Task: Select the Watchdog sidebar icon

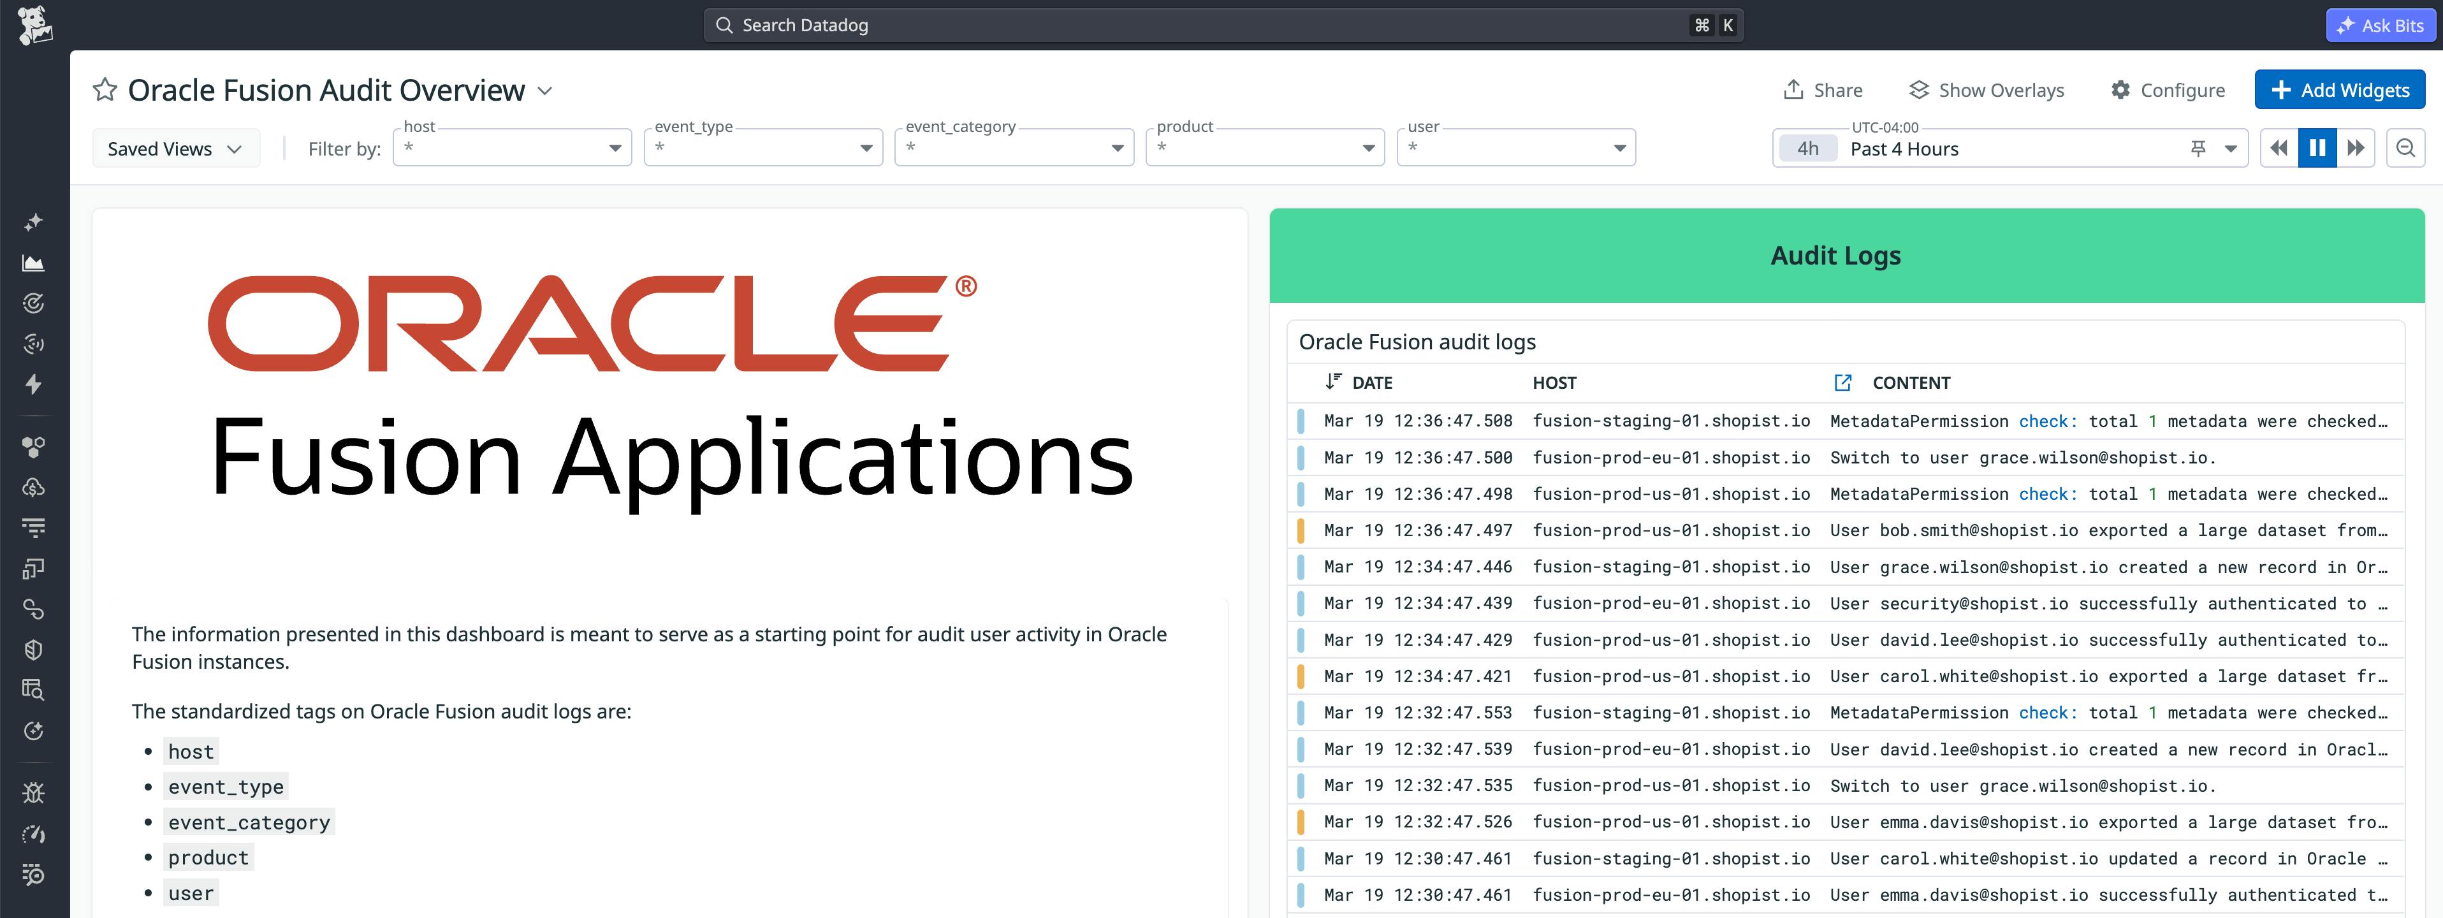Action: [x=34, y=303]
